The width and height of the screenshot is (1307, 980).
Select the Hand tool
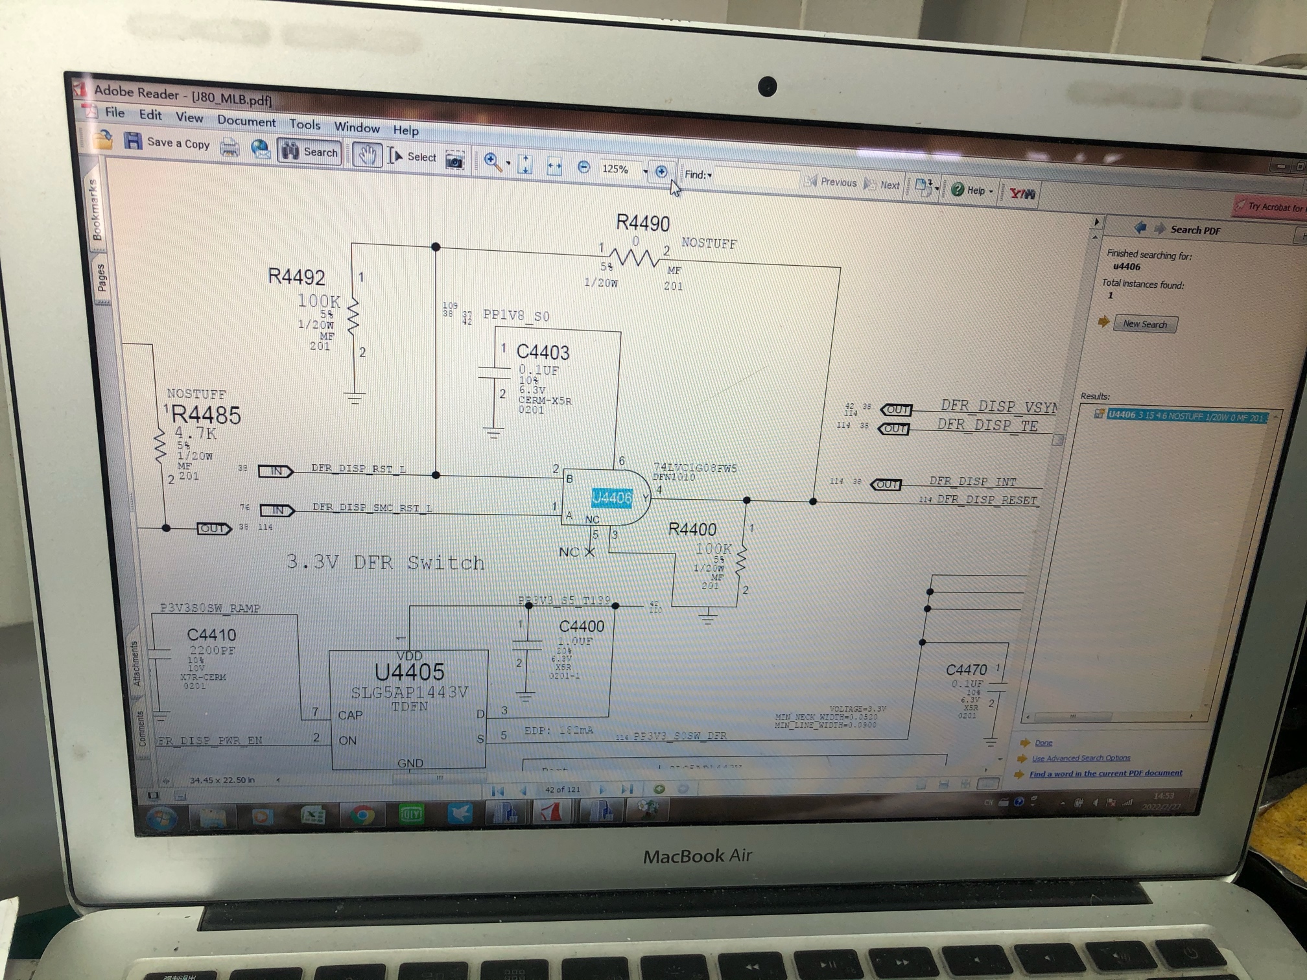[x=367, y=156]
